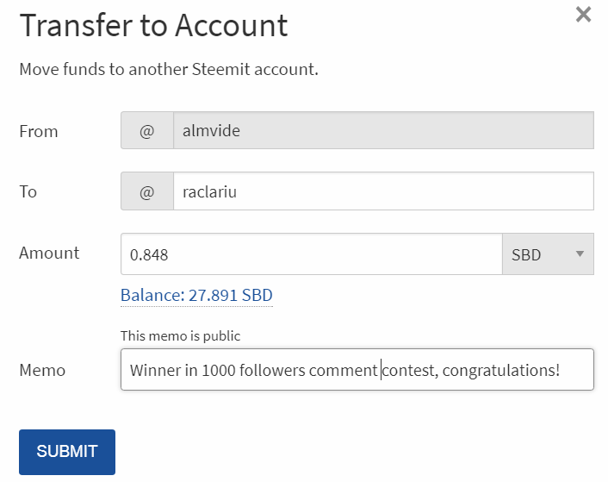
Task: Click the To label
Action: tap(28, 191)
